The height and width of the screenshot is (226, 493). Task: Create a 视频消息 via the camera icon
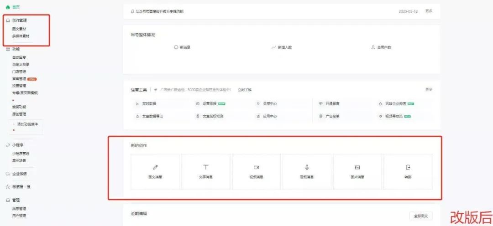(x=256, y=172)
